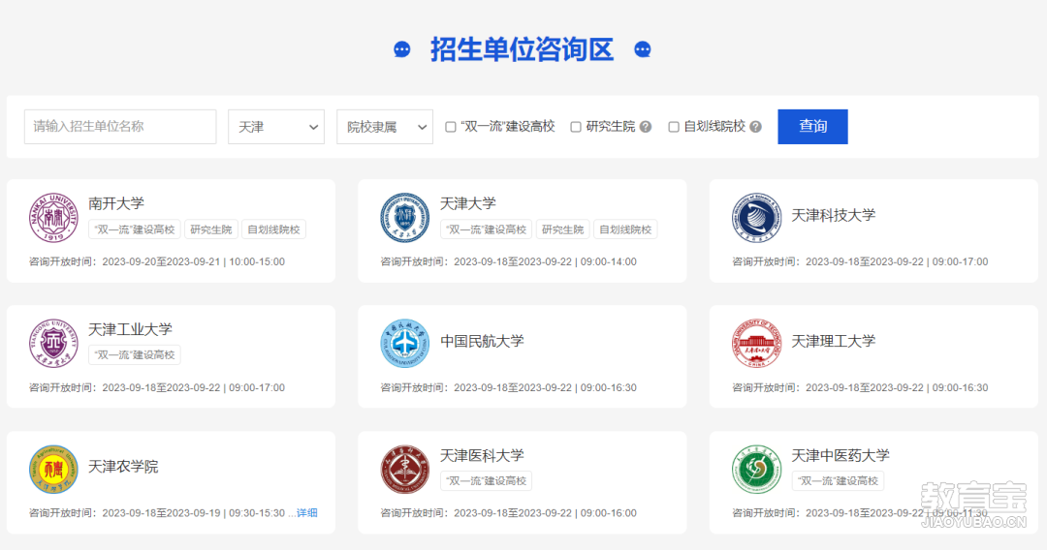Screen dimensions: 1047x550
Task: Click the 天津理工大学 red logo
Action: click(756, 344)
